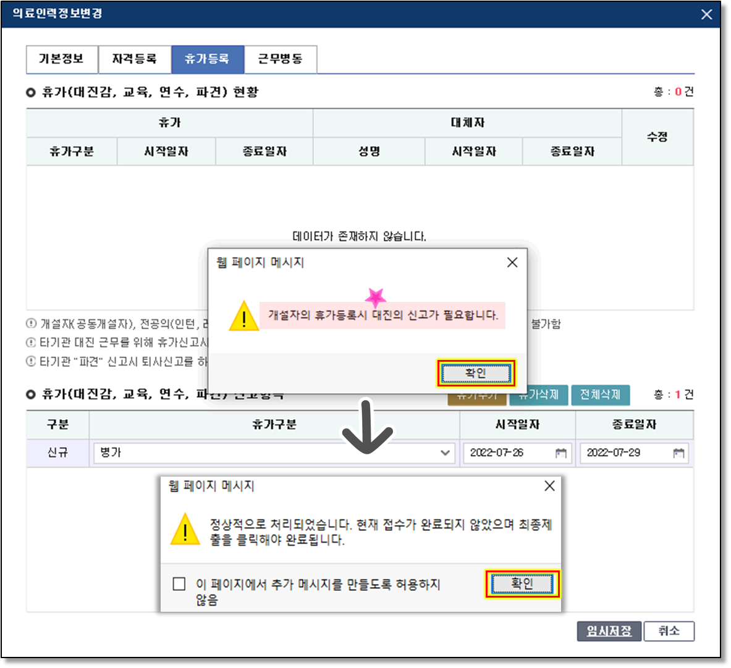Viewport: 731px width, 668px height.
Task: Click the warning icon in the 대진의 dialog
Action: coord(244,316)
